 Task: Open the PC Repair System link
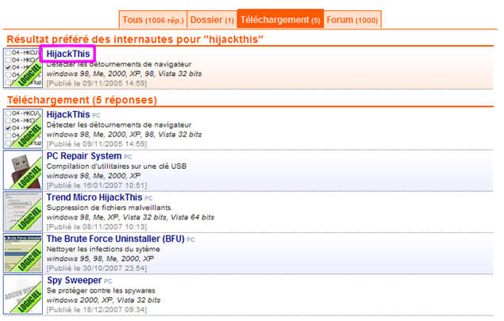[84, 156]
